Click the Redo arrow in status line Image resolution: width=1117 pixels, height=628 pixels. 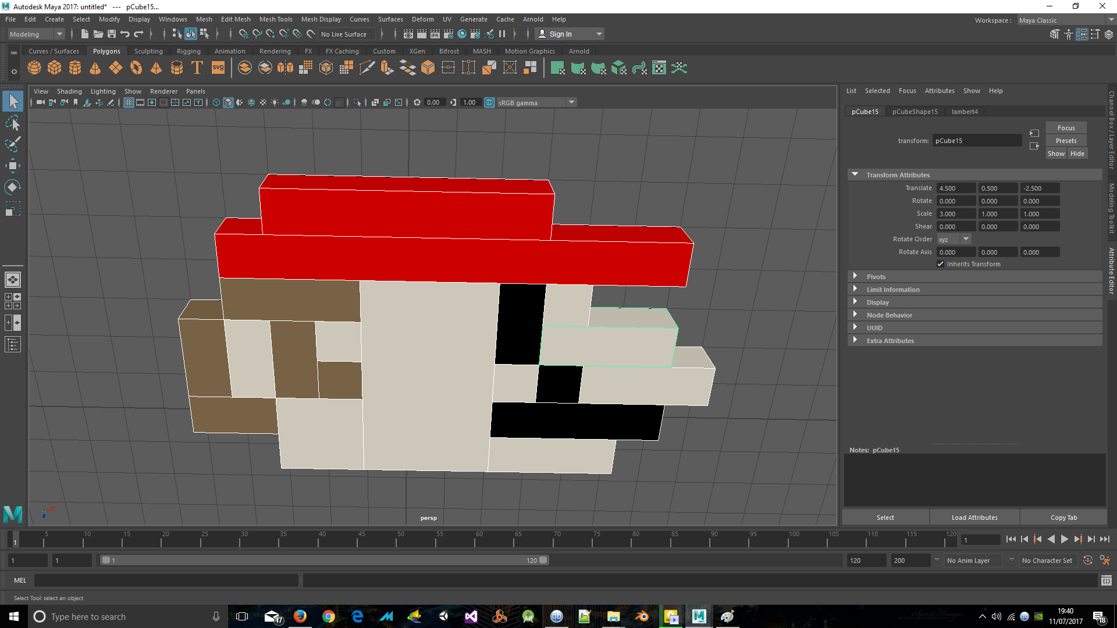pyautogui.click(x=138, y=34)
